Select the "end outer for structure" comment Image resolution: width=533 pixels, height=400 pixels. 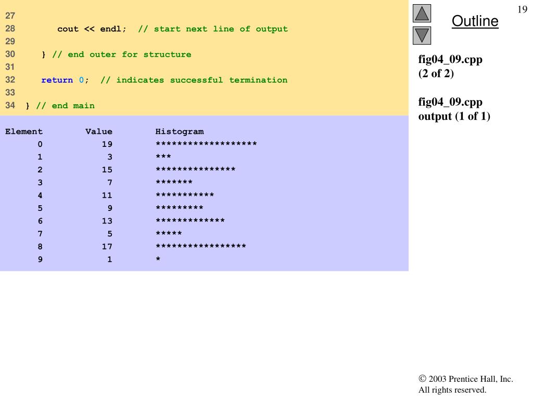[121, 55]
